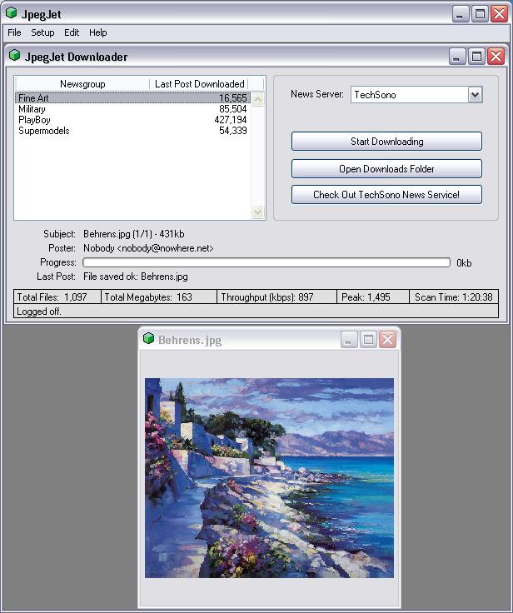Expand the News Server dropdown arrow
The image size is (513, 613).
click(x=475, y=95)
